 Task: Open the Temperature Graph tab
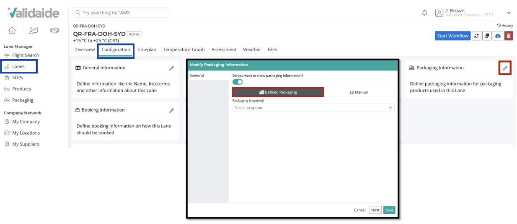[x=184, y=49]
